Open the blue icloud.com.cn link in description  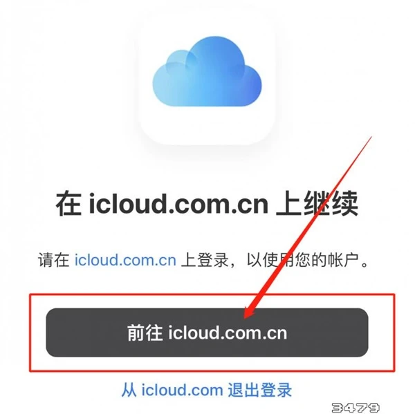point(125,260)
